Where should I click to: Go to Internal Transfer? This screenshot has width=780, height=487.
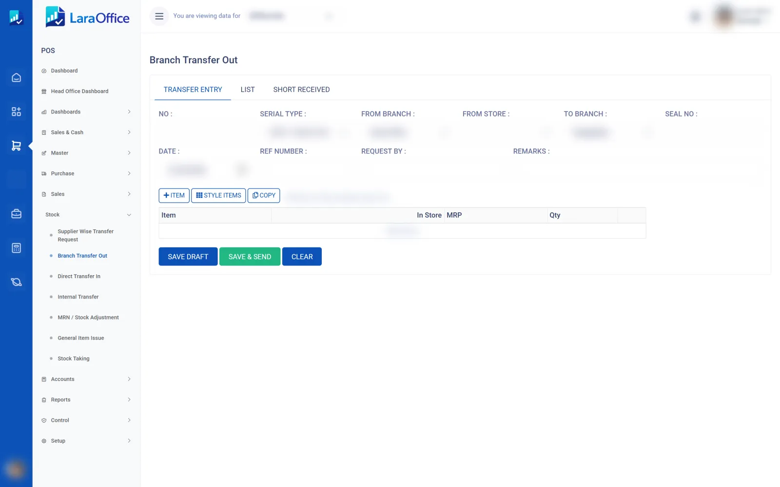78,297
